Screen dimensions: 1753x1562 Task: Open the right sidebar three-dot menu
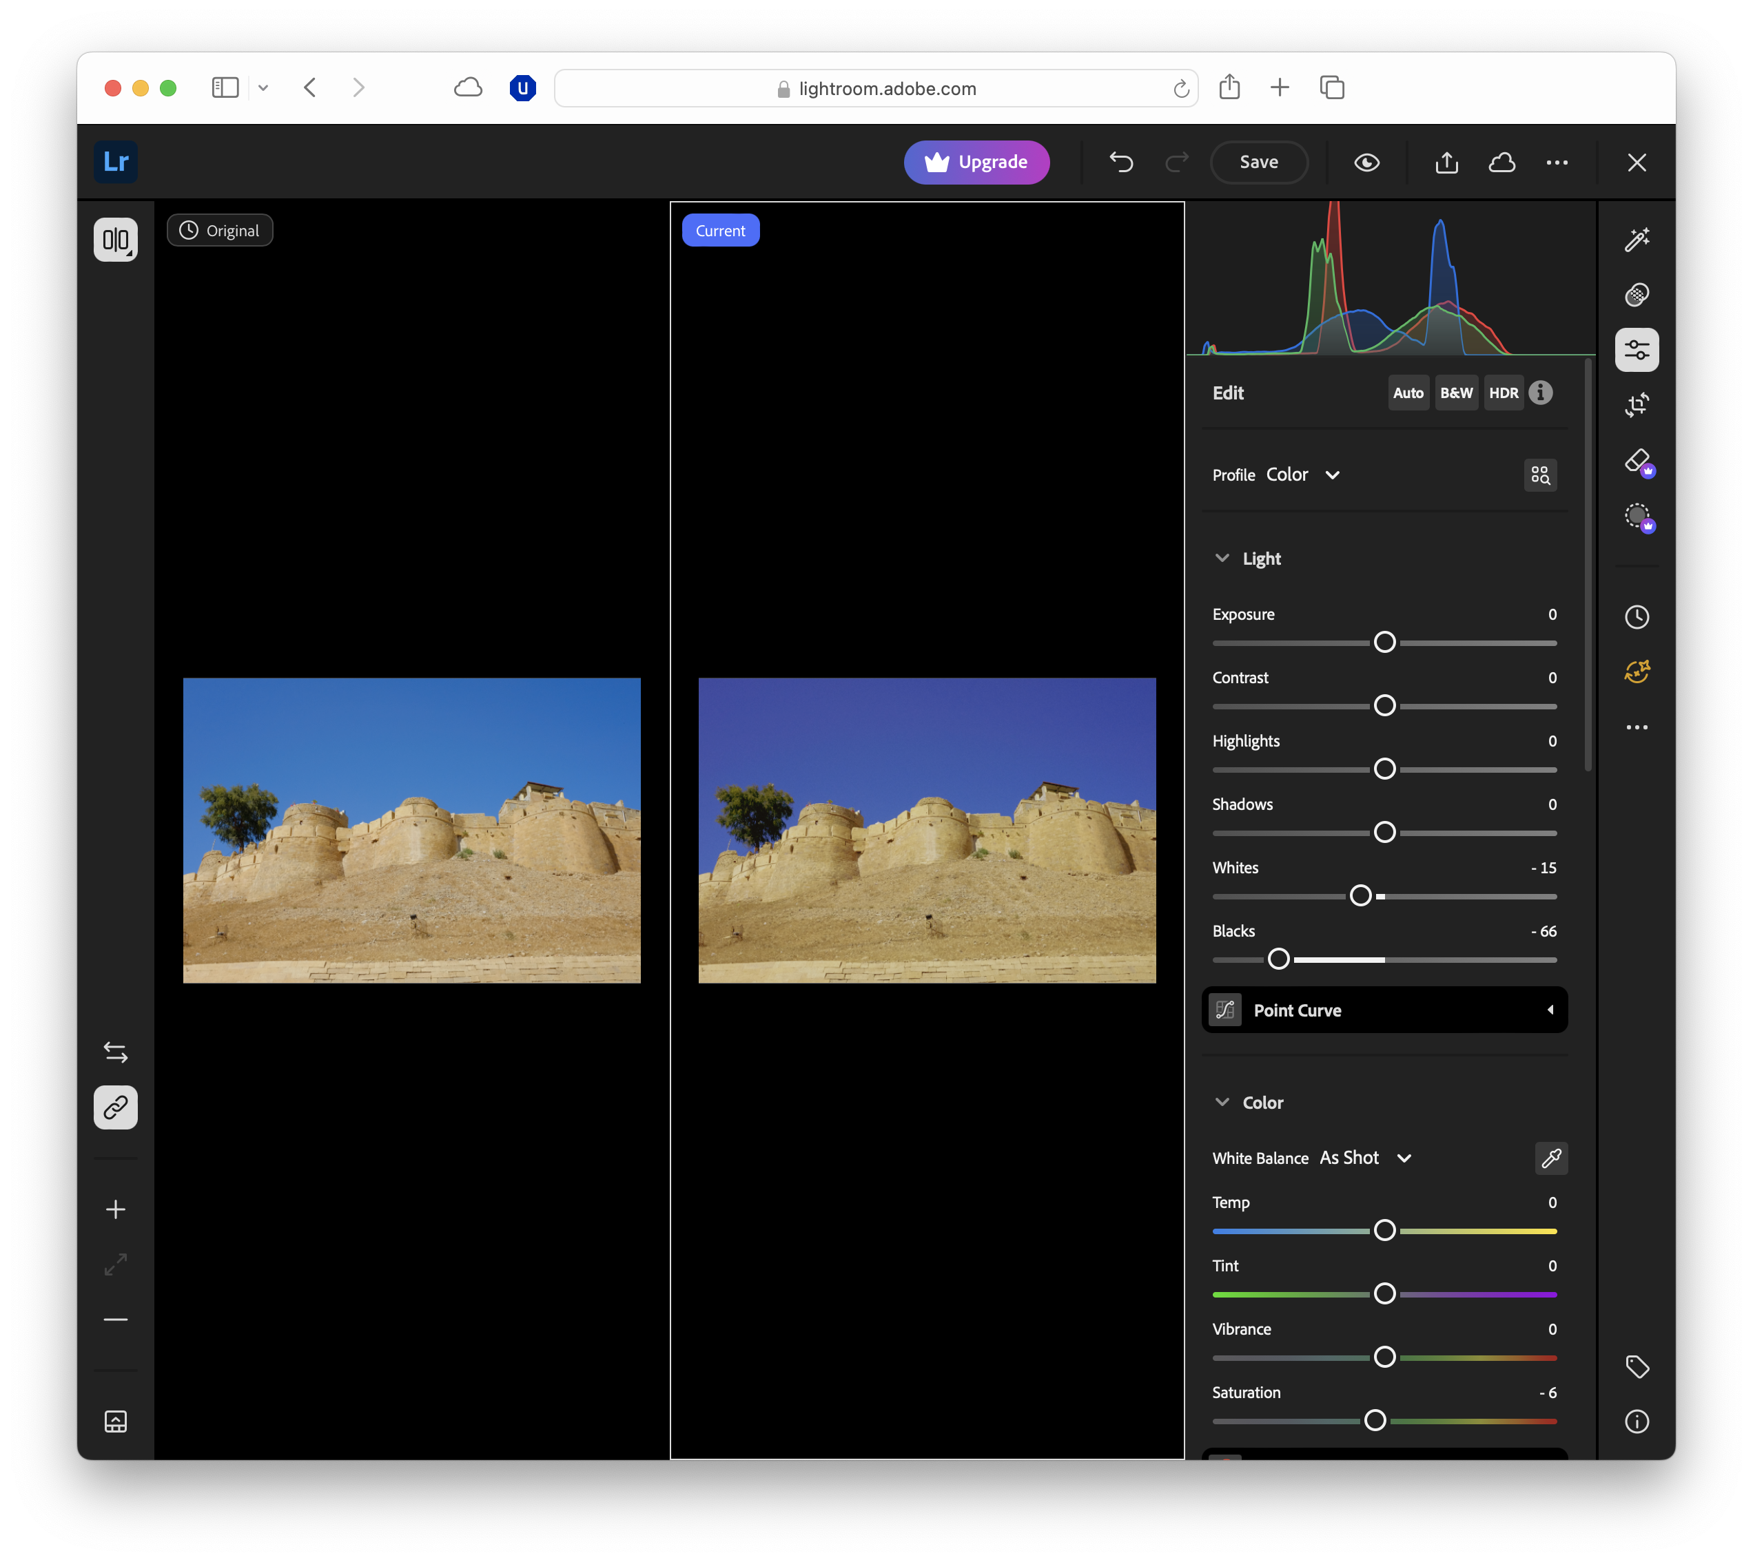pos(1637,728)
